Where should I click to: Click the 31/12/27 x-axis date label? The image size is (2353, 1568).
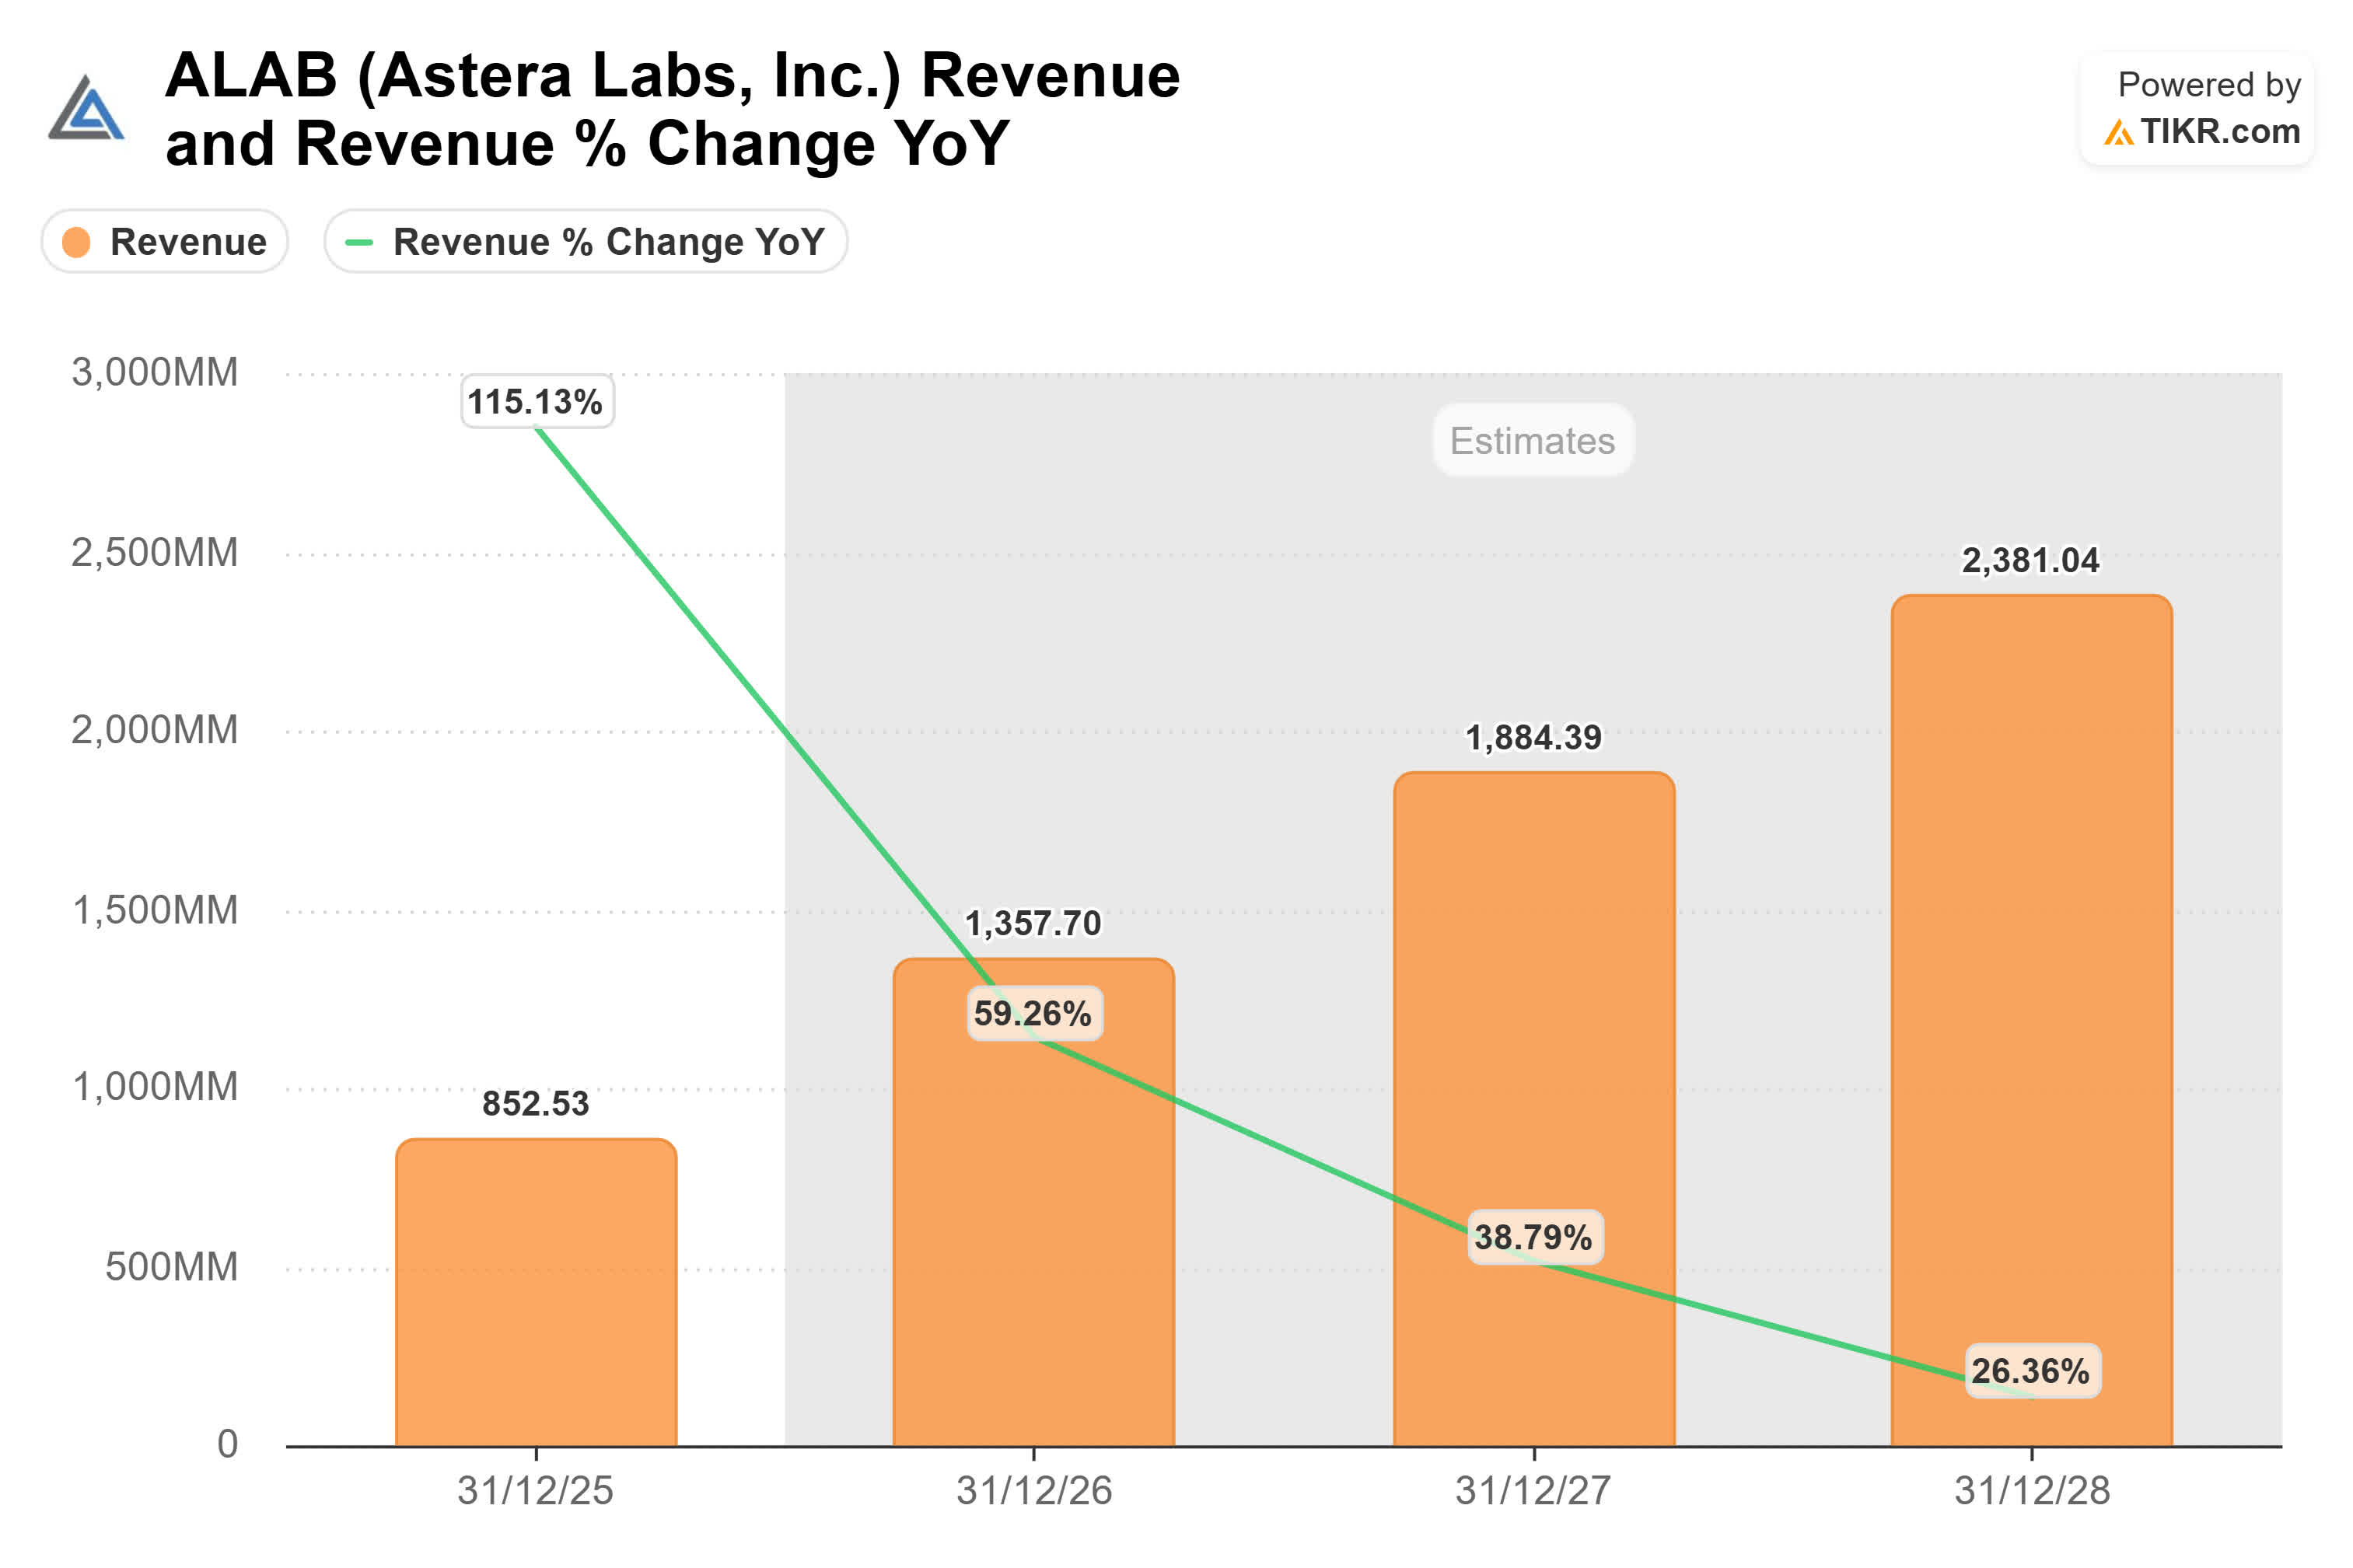(1533, 1490)
